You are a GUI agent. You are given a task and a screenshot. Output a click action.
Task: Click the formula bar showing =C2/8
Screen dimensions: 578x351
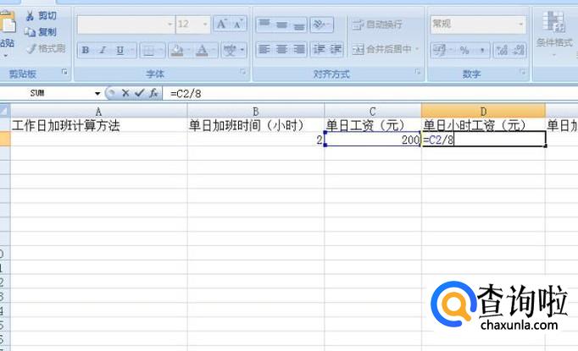point(370,93)
